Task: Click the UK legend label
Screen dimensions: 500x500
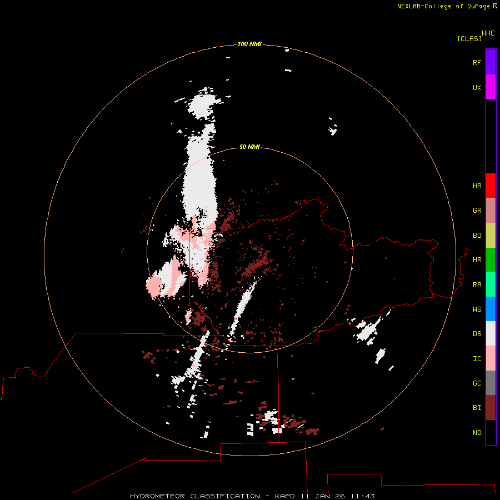Action: pyautogui.click(x=477, y=87)
